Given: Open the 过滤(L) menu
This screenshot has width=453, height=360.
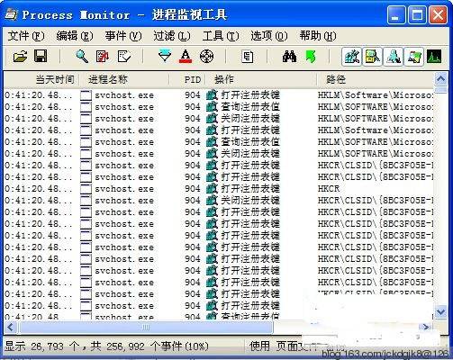Looking at the screenshot, I should 172,36.
